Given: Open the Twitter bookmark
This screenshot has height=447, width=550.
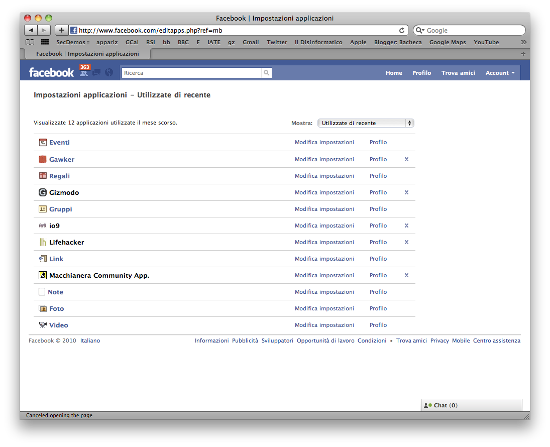Looking at the screenshot, I should click(x=277, y=42).
